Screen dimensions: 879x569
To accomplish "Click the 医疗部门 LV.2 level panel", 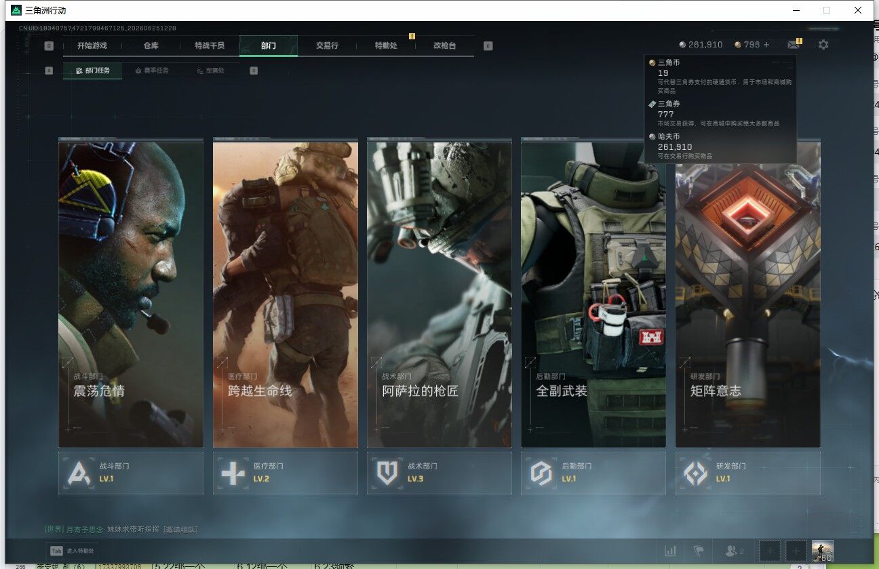I will pyautogui.click(x=286, y=473).
